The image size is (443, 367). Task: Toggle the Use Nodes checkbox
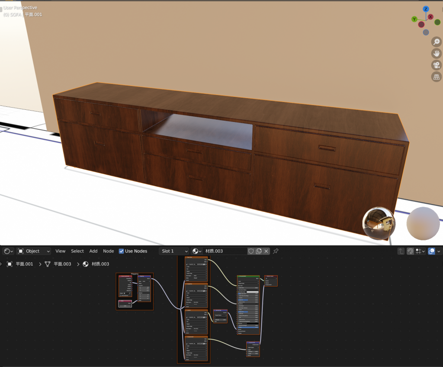(121, 251)
